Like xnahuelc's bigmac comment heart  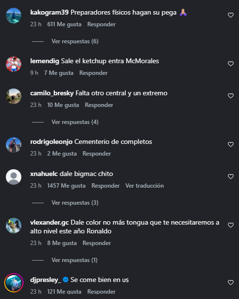coord(231,176)
